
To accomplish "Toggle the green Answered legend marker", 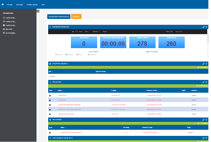I will click(x=56, y=54).
